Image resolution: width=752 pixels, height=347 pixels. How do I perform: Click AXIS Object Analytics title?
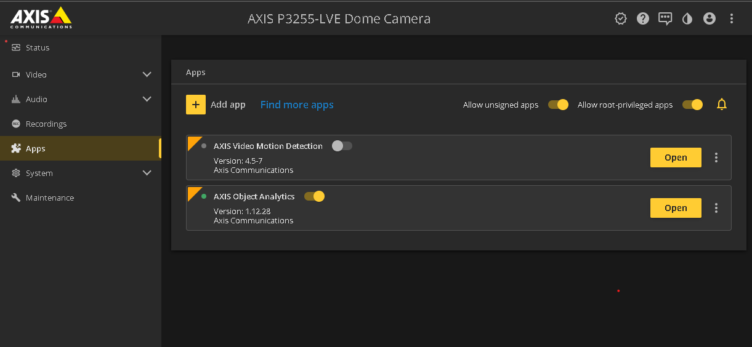254,196
